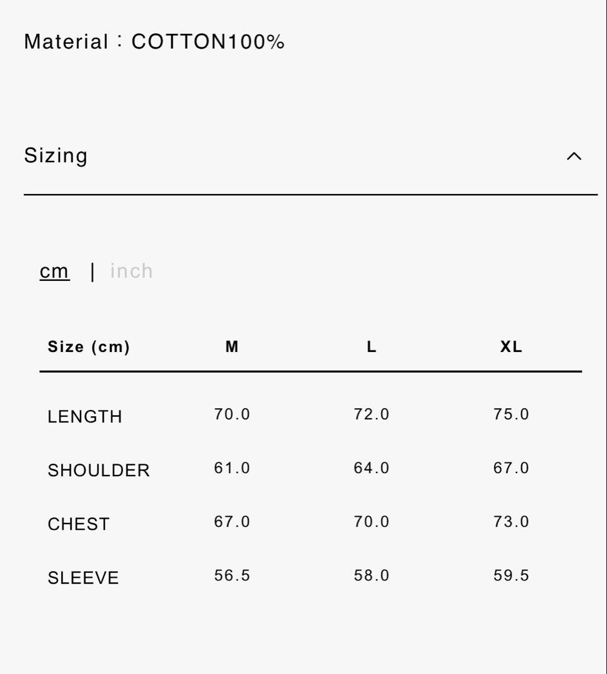Switch size units to inch
This screenshot has width=607, height=674.
131,271
